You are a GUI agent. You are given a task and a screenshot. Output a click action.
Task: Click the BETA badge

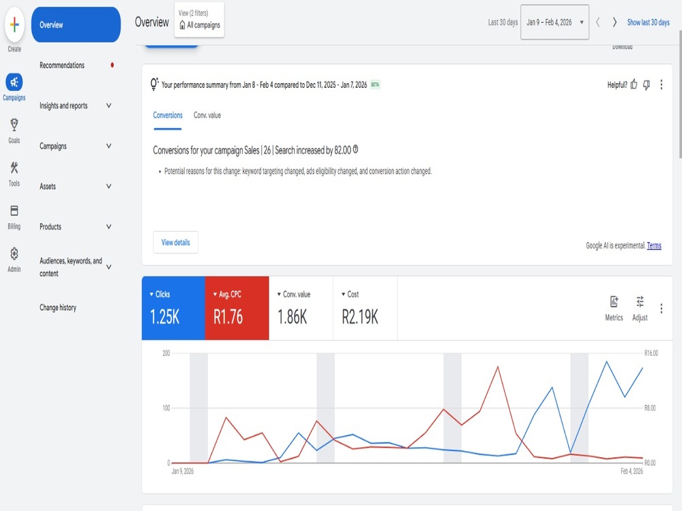[x=375, y=84]
